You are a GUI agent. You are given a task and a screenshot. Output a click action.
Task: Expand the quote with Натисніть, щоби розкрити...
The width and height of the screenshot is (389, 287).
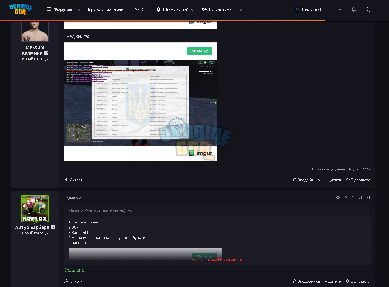218,260
